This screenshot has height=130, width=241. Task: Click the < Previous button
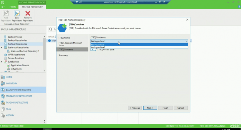coord(135,108)
